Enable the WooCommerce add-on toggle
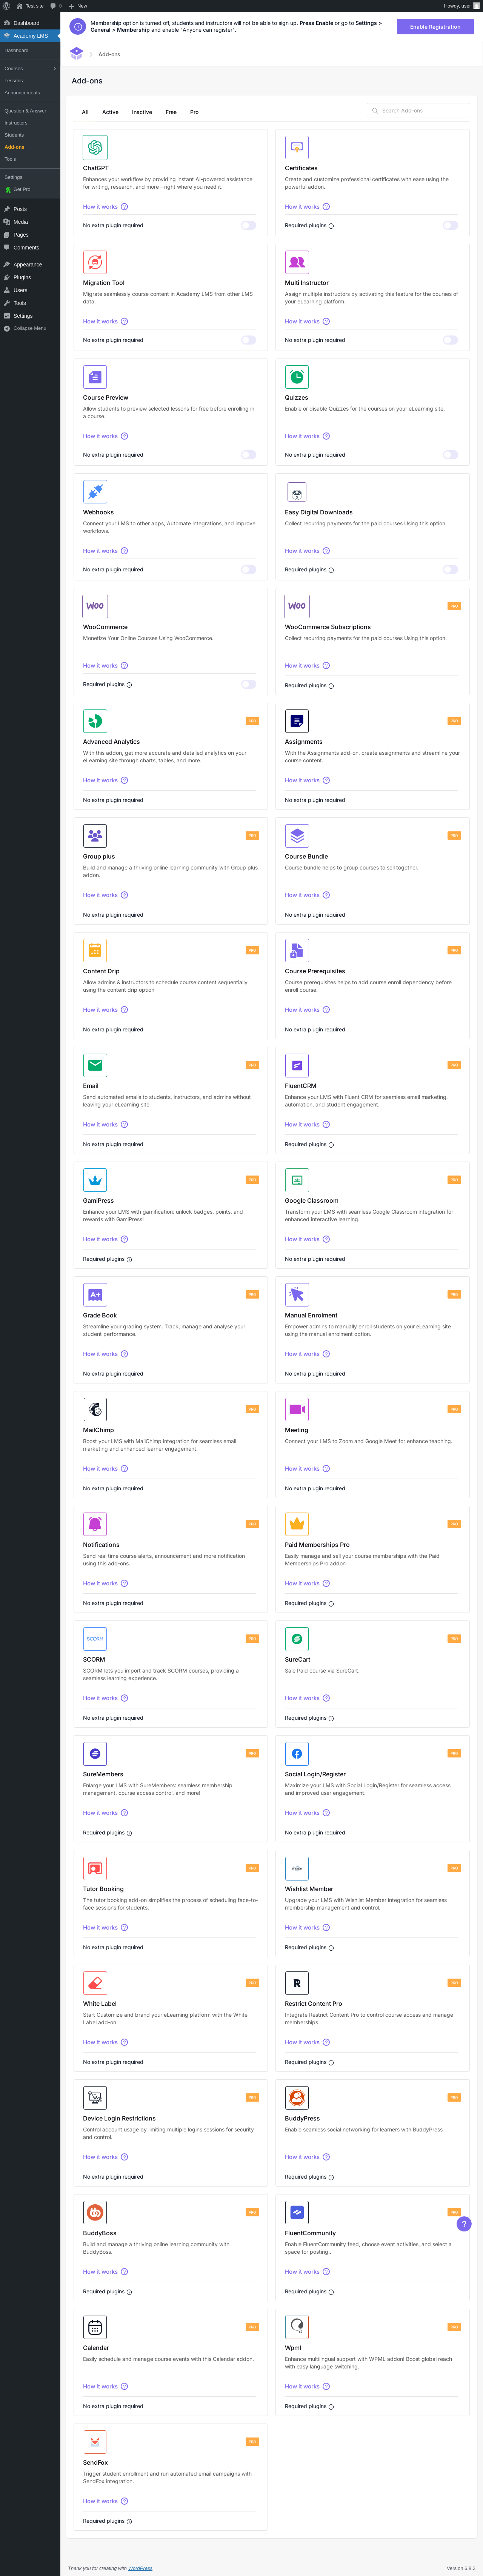483x2576 pixels. (x=248, y=684)
